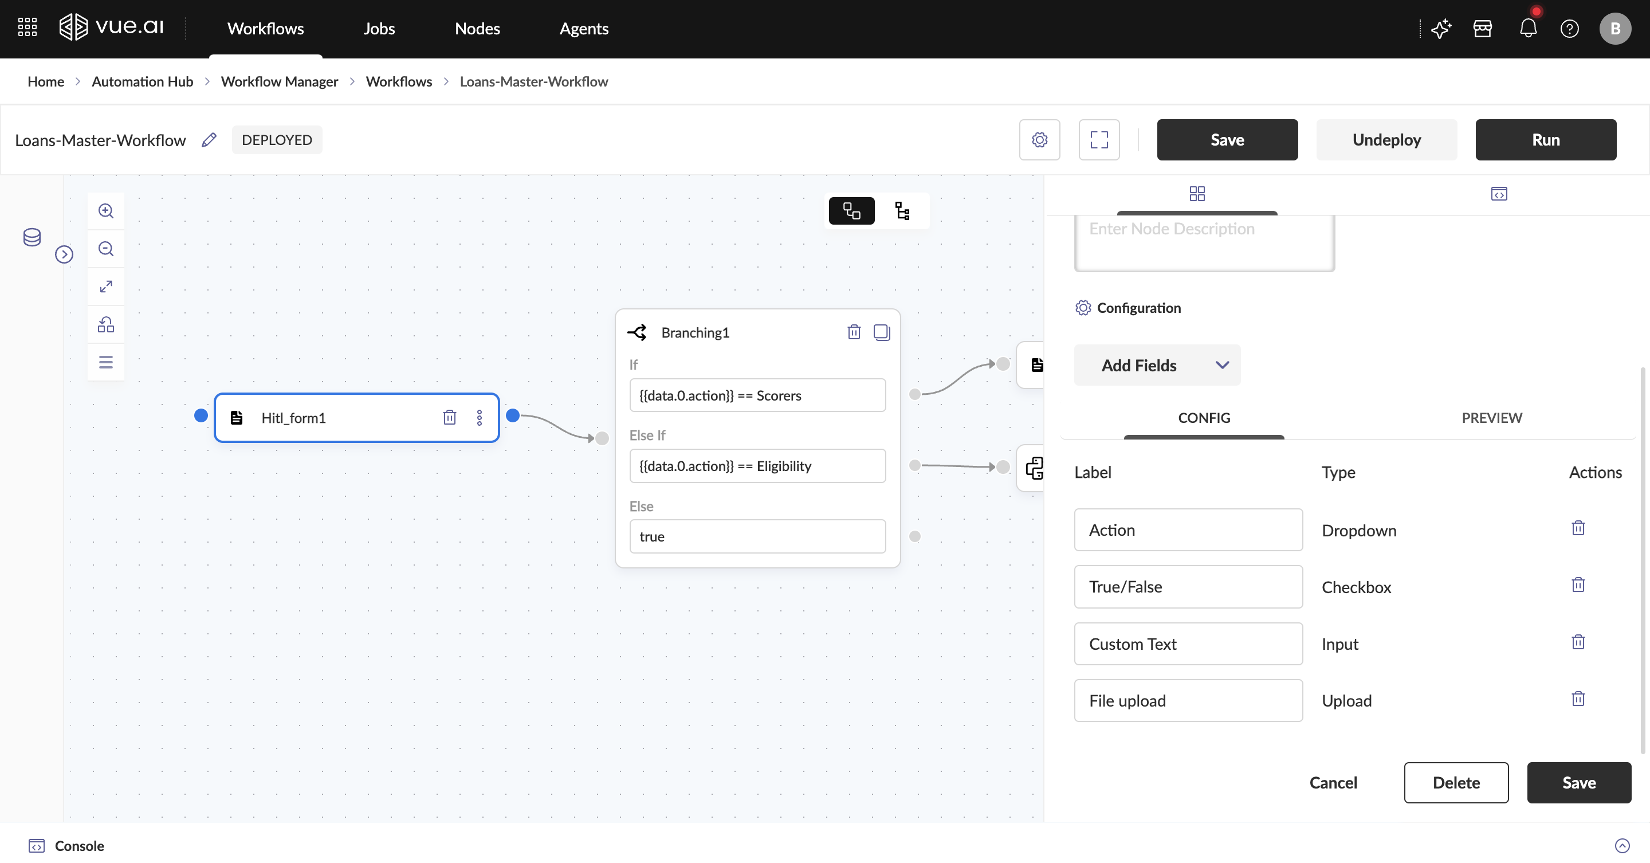Click the Custom Text label input field
The width and height of the screenshot is (1650, 863).
click(1188, 644)
